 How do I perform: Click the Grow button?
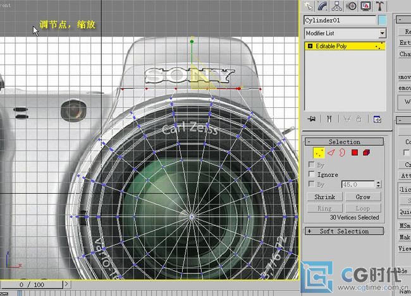click(x=363, y=197)
